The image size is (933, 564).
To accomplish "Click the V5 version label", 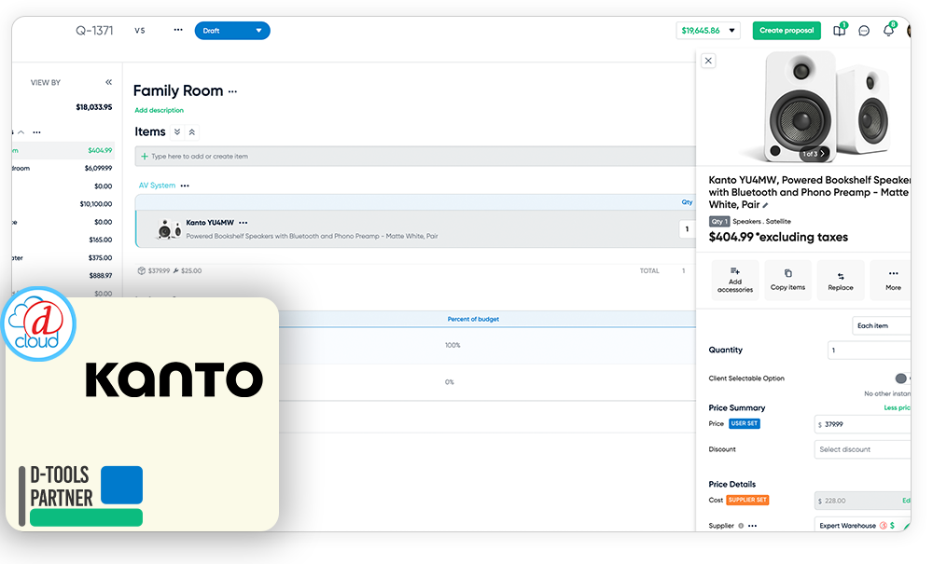I will click(140, 31).
